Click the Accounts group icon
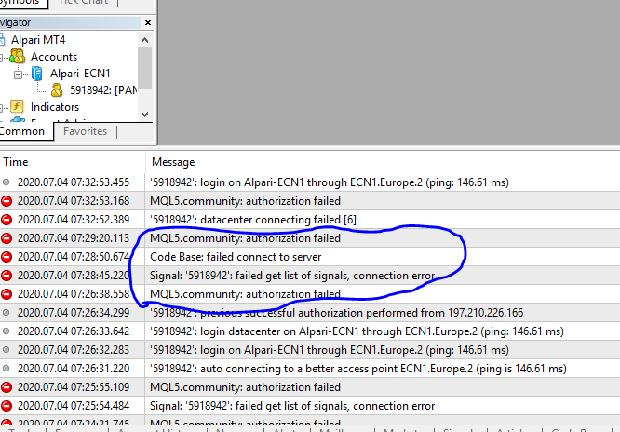 coord(17,57)
